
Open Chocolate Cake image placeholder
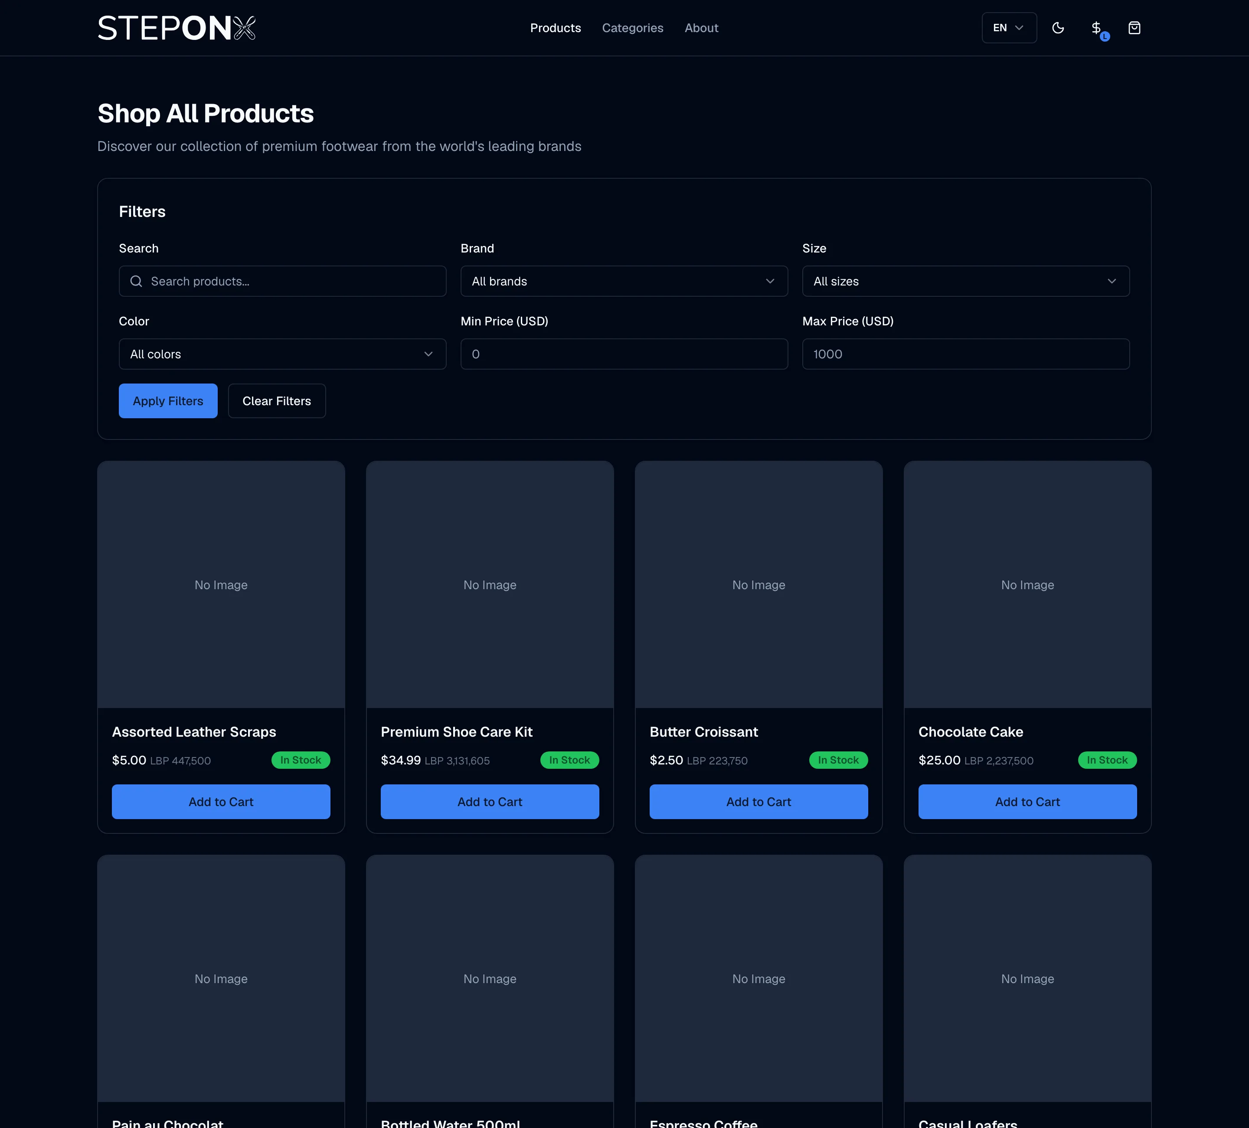1028,584
